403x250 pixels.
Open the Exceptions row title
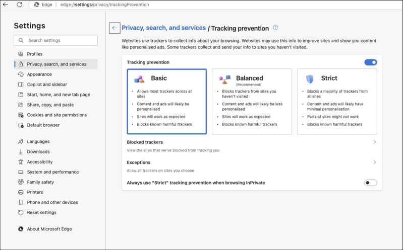point(139,162)
